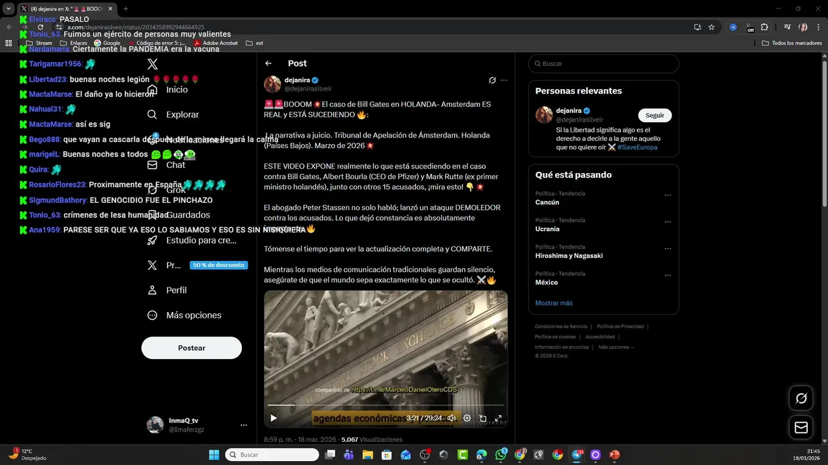The image size is (828, 465).
Task: Click the X logo in the sidebar
Action: 153,64
